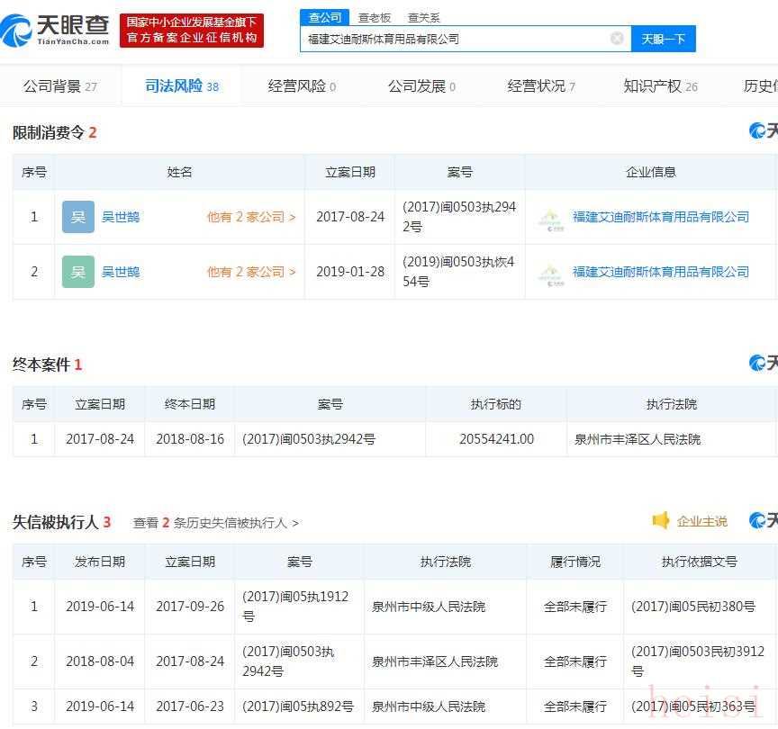Screen dimensions: 778x729
Task: Click the 企业主说 speaker icon
Action: tap(661, 521)
